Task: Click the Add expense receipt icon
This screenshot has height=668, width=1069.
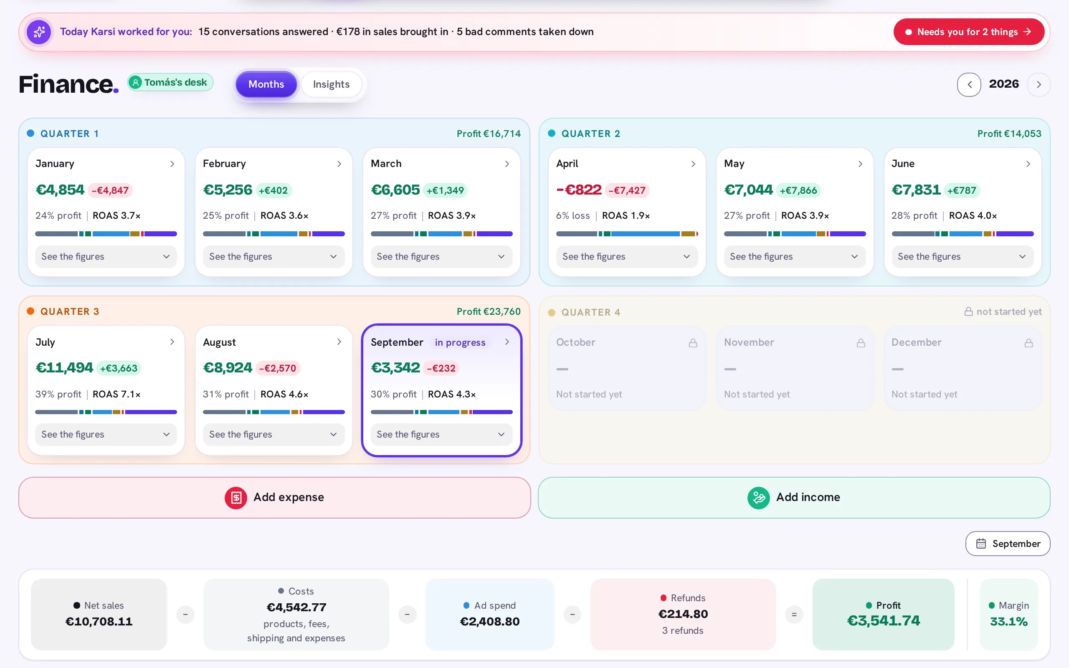Action: 236,498
